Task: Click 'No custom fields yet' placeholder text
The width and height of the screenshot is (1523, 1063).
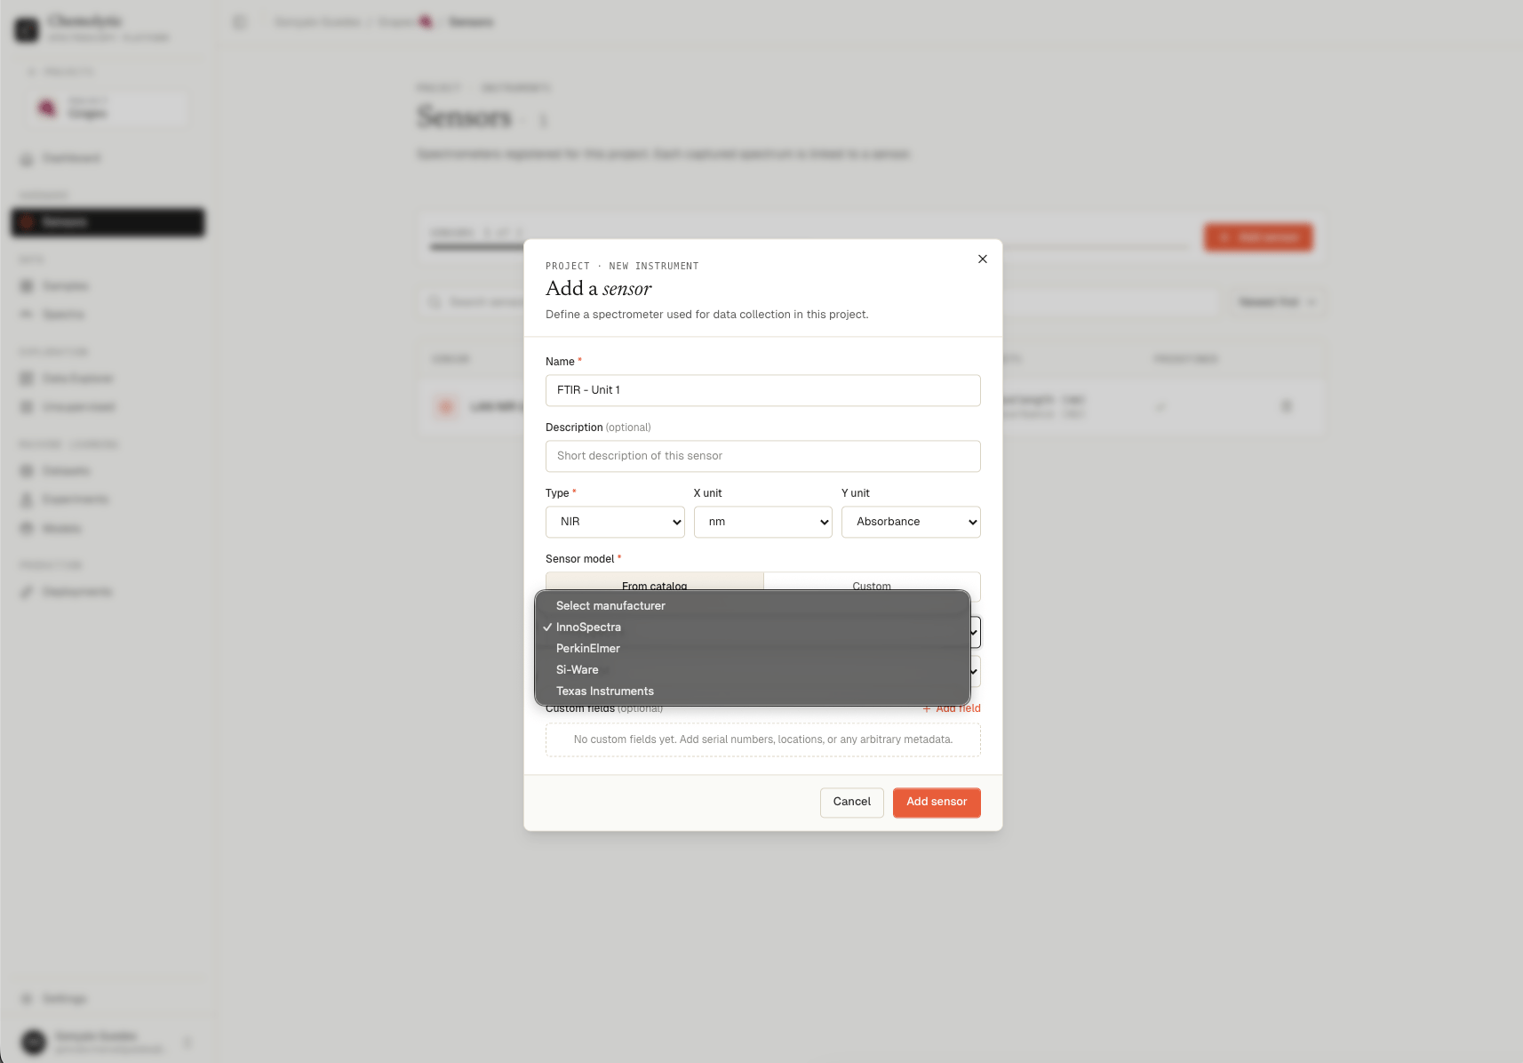Action: [x=762, y=739]
